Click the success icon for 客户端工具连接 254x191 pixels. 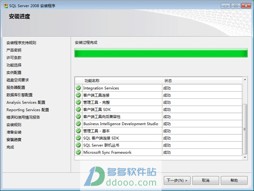[78, 95]
